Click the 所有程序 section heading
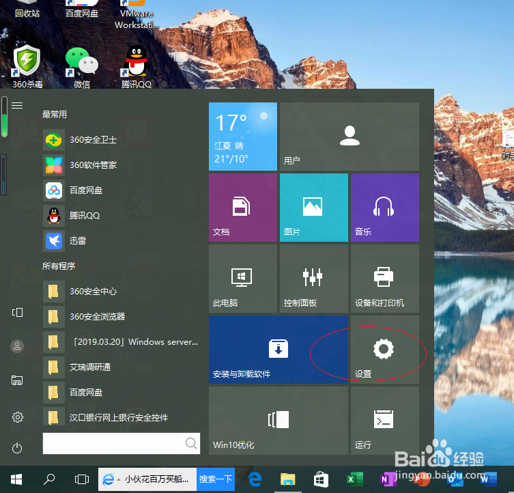The height and width of the screenshot is (493, 514). [59, 266]
